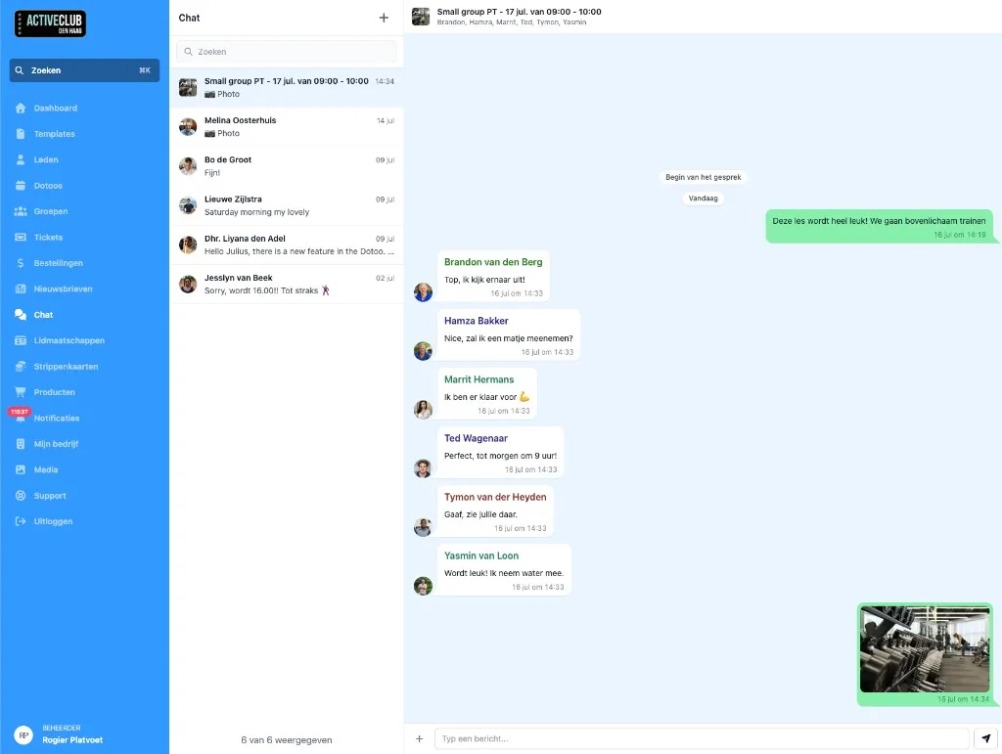The image size is (1002, 754).
Task: Click the attachment plus icon beside message box
Action: pos(419,738)
